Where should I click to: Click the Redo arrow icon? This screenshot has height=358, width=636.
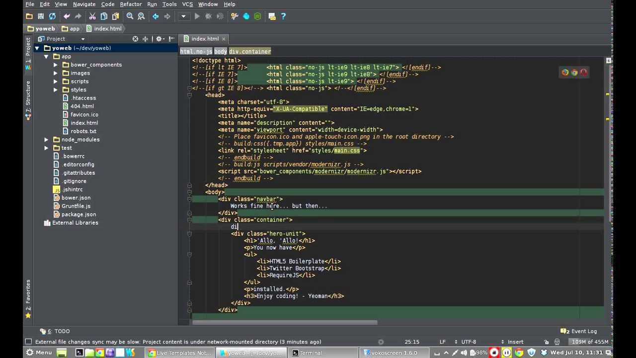(78, 16)
